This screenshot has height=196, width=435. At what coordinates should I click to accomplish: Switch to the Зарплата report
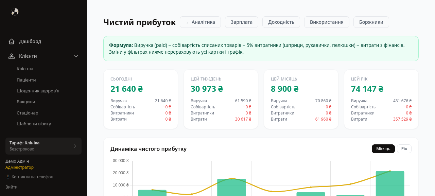pos(242,22)
